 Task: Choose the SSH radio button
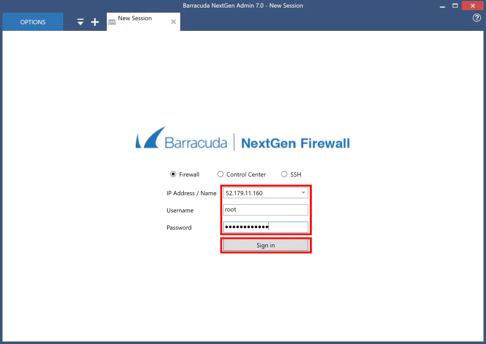point(284,175)
